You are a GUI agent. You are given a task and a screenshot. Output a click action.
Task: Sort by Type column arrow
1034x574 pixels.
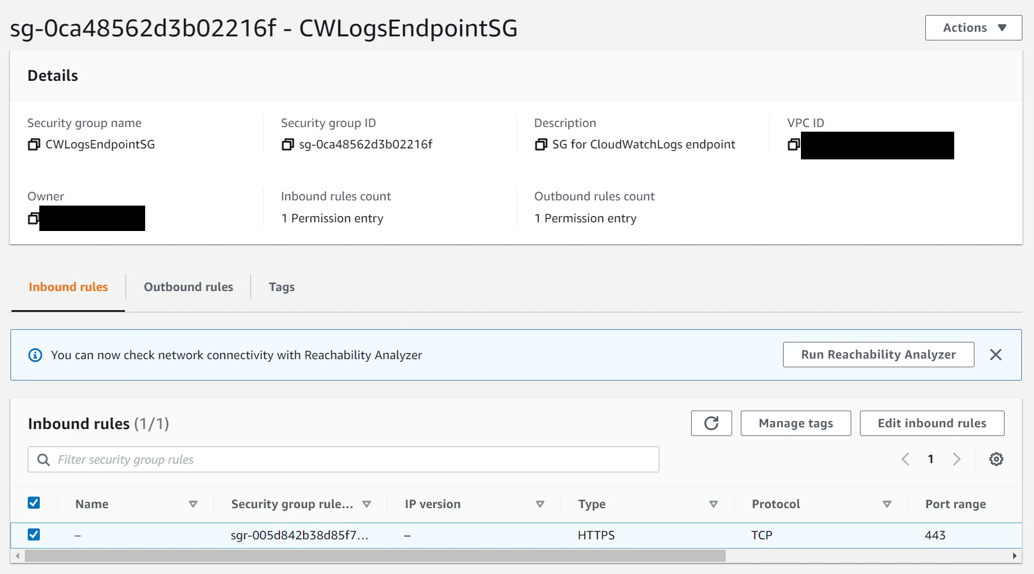(714, 504)
